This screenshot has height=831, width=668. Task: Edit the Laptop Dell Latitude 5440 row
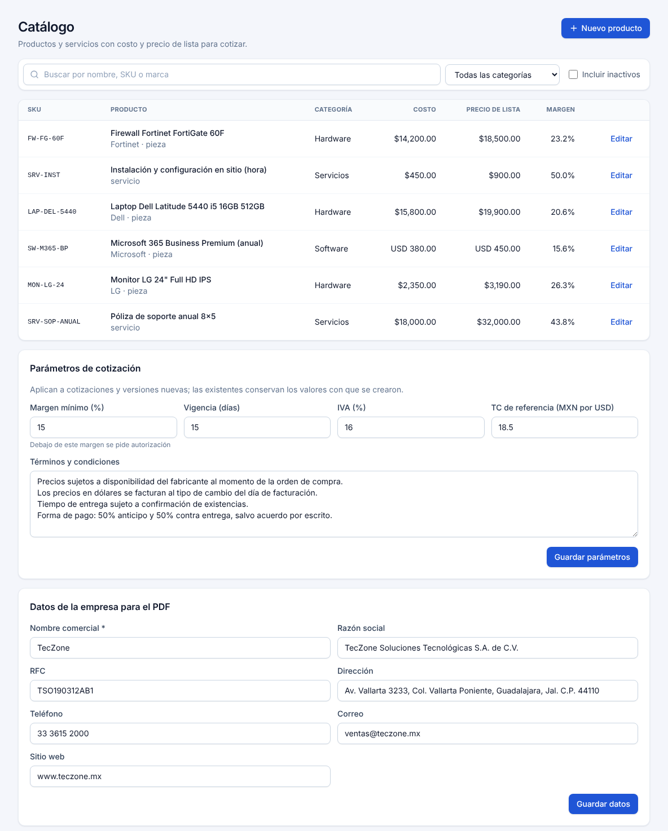tap(621, 212)
